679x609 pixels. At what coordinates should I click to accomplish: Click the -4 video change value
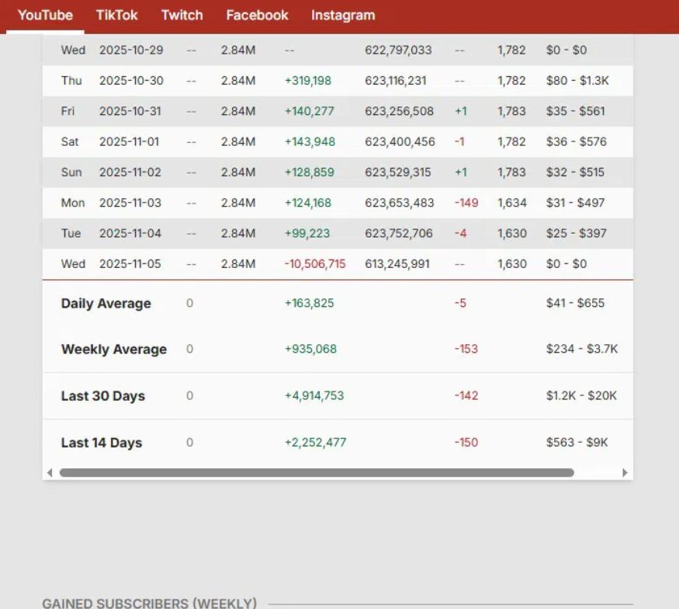point(460,233)
